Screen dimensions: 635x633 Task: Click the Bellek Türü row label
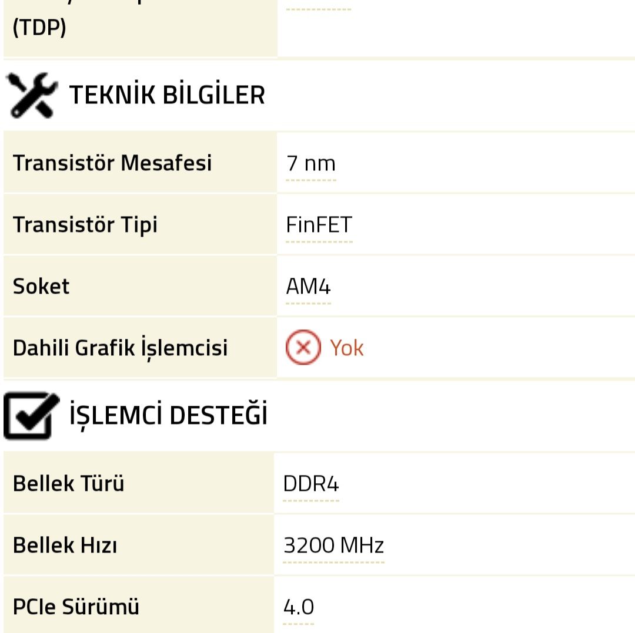[68, 484]
